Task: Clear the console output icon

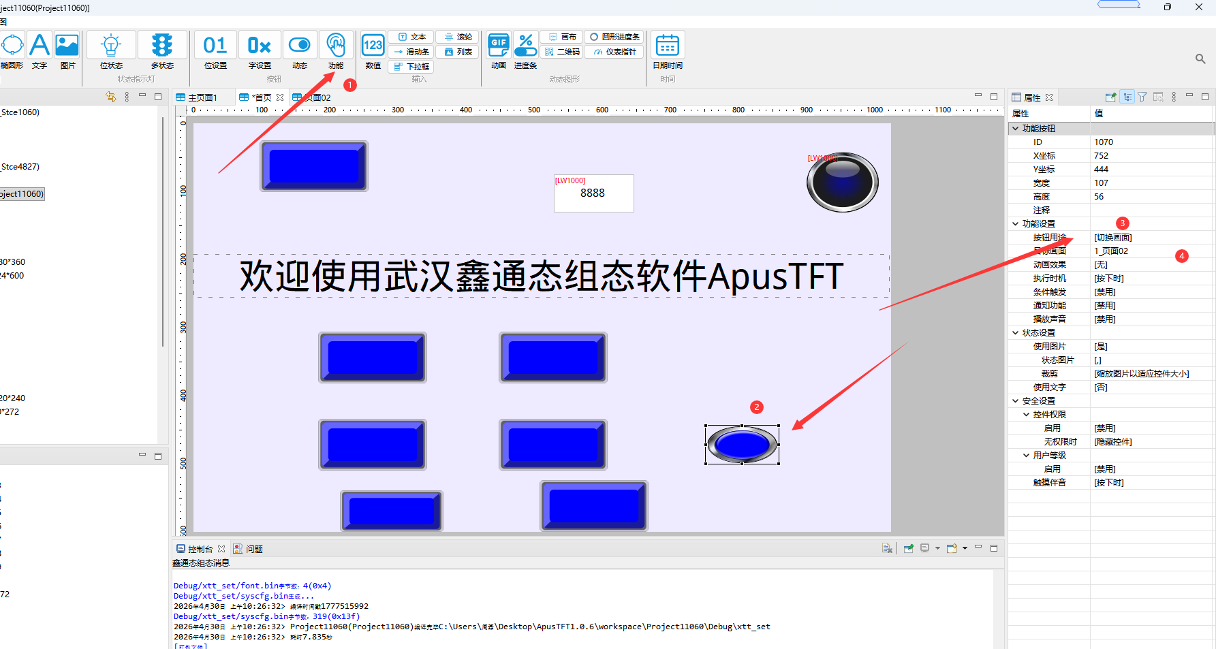Action: click(x=887, y=548)
